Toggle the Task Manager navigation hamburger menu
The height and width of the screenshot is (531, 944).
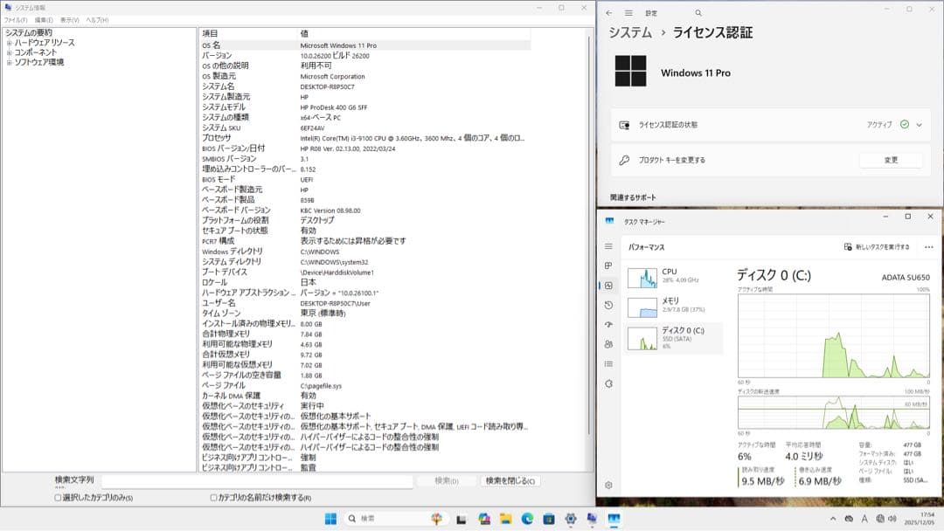pyautogui.click(x=607, y=245)
